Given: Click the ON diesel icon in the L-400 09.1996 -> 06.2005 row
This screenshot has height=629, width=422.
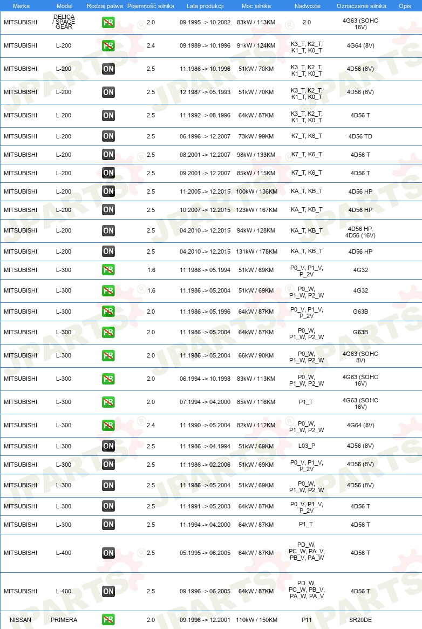Looking at the screenshot, I should point(108,591).
